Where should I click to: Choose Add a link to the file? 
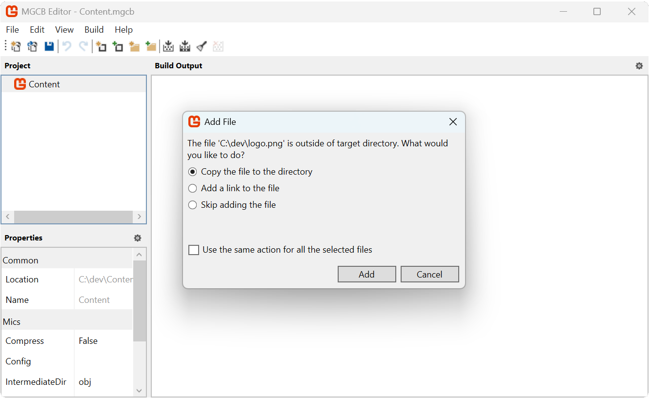coord(192,188)
